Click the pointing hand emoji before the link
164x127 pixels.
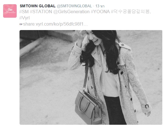point(21,24)
